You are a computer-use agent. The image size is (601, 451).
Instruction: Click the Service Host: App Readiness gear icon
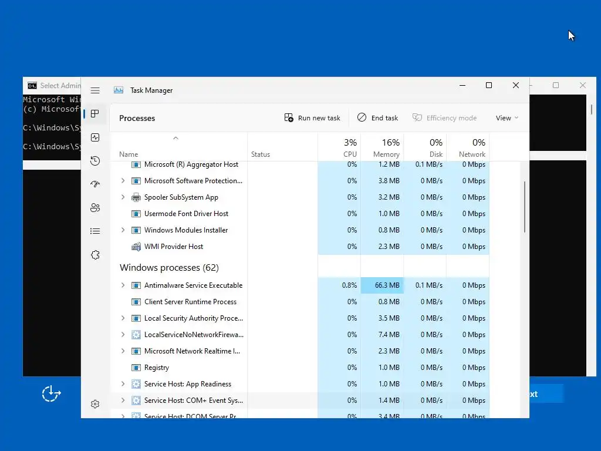coord(136,384)
